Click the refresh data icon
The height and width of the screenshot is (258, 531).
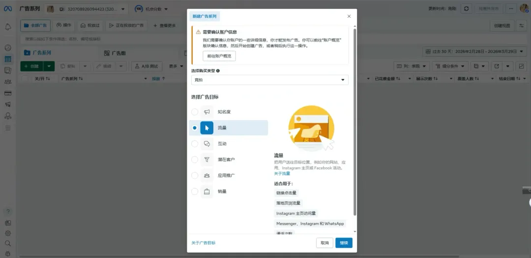tap(466, 9)
